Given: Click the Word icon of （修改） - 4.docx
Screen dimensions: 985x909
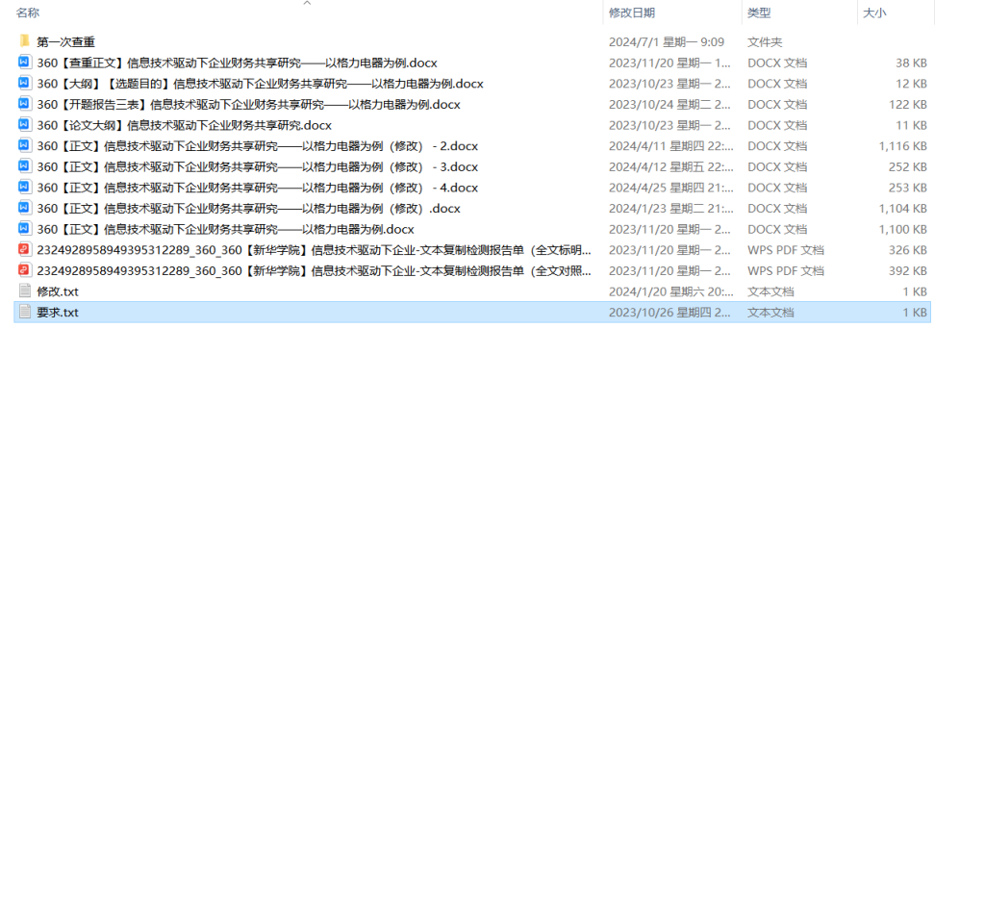Looking at the screenshot, I should tap(25, 188).
